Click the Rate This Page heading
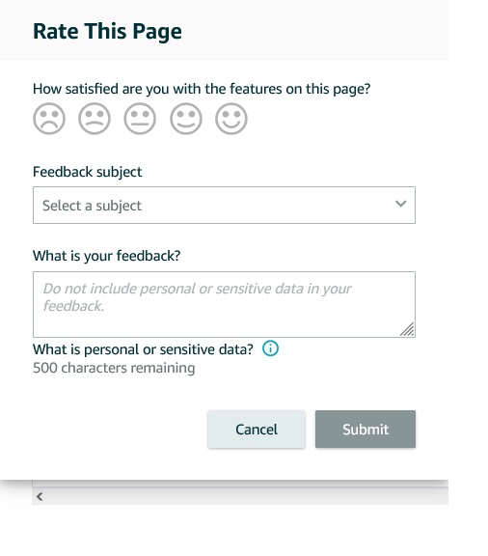 107,31
